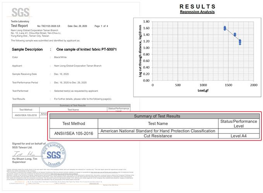This screenshot has height=193, width=263.
Task: Click the middle blue data point cluster
Action: coord(235,35)
